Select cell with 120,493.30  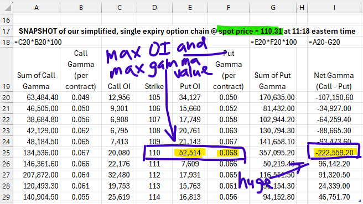[37, 186]
